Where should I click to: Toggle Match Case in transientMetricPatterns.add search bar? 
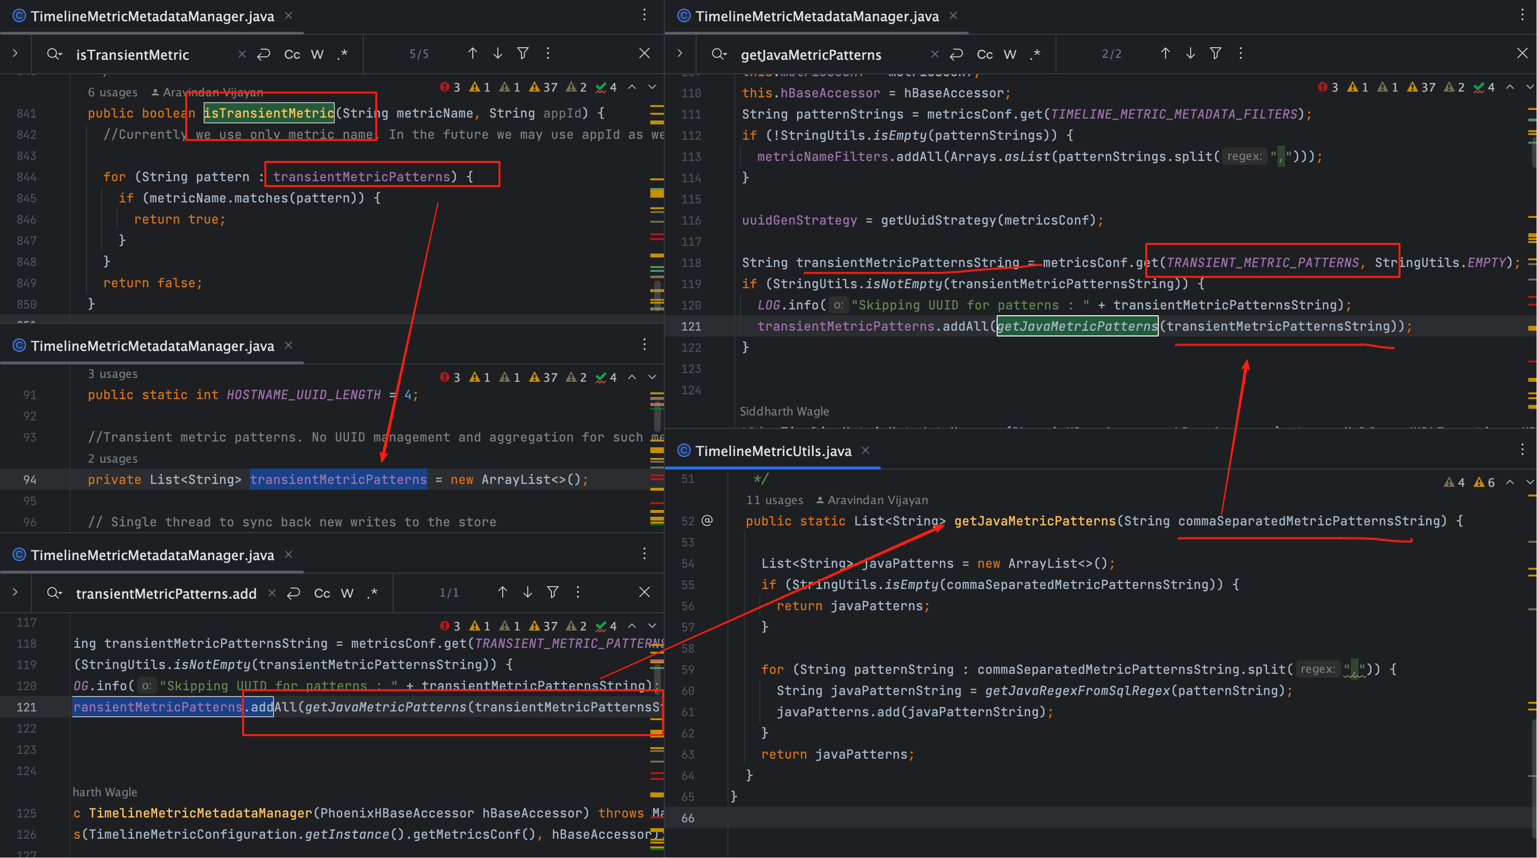click(322, 593)
